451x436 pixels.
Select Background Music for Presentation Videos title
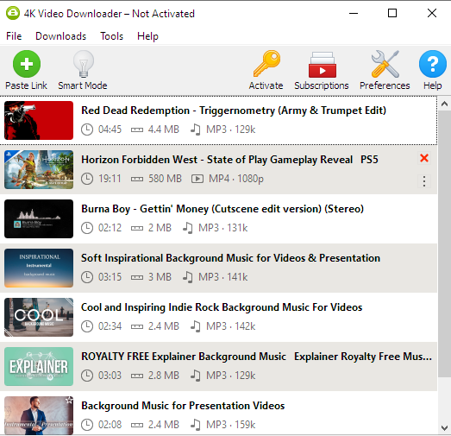tap(183, 406)
